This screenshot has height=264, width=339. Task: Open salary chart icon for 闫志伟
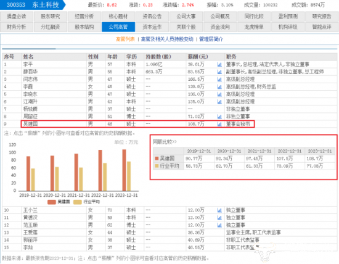click(219, 79)
